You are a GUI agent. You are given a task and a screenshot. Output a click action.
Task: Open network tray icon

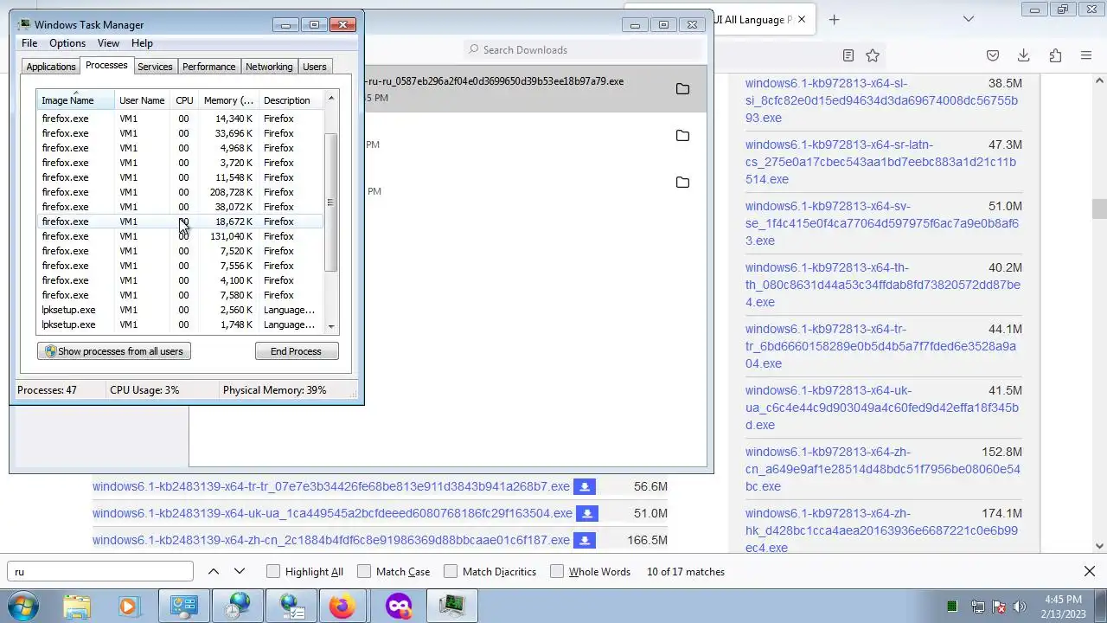[x=977, y=607]
